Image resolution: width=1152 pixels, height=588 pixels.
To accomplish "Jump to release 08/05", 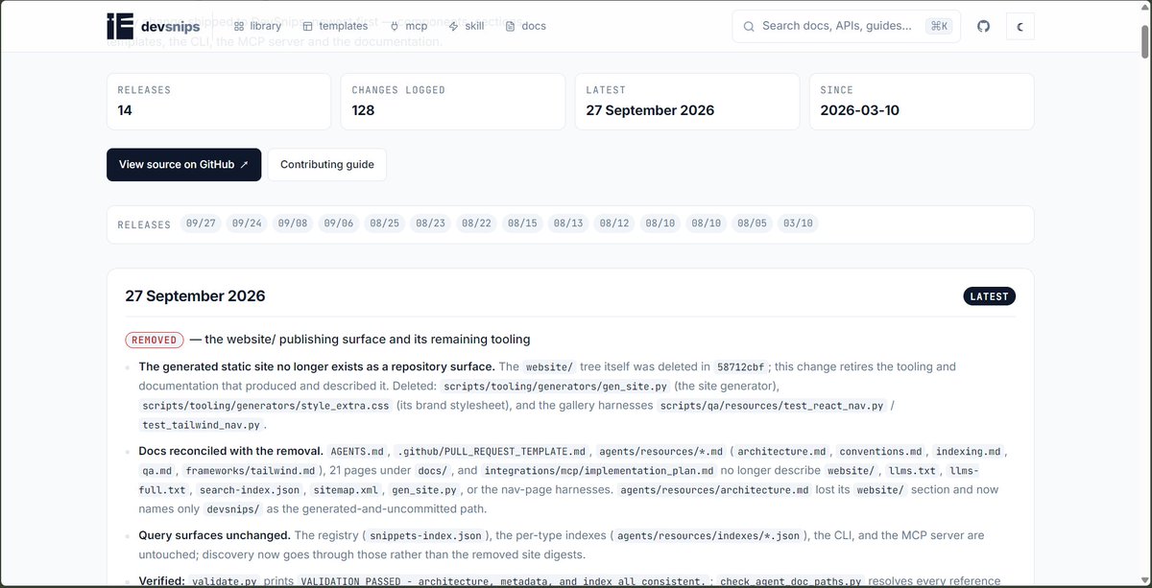I will [x=752, y=223].
